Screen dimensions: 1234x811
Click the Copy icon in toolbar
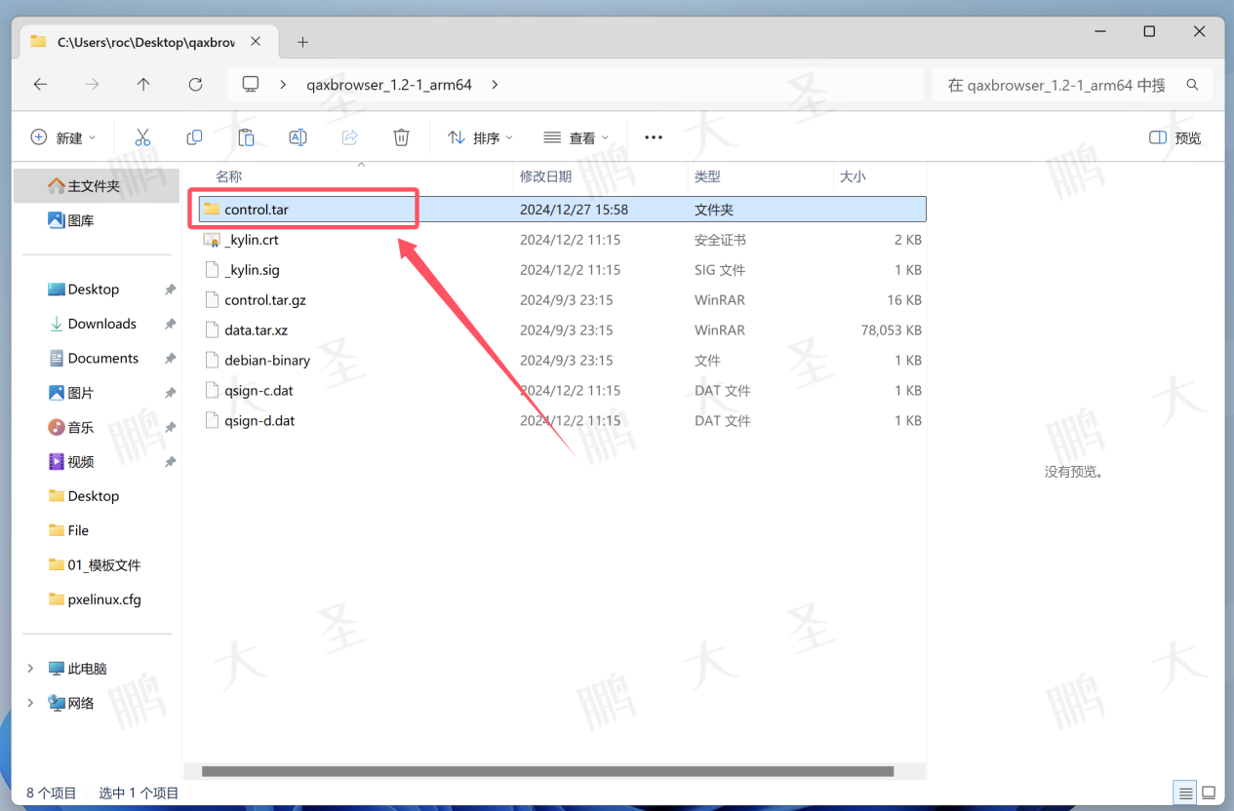(194, 137)
